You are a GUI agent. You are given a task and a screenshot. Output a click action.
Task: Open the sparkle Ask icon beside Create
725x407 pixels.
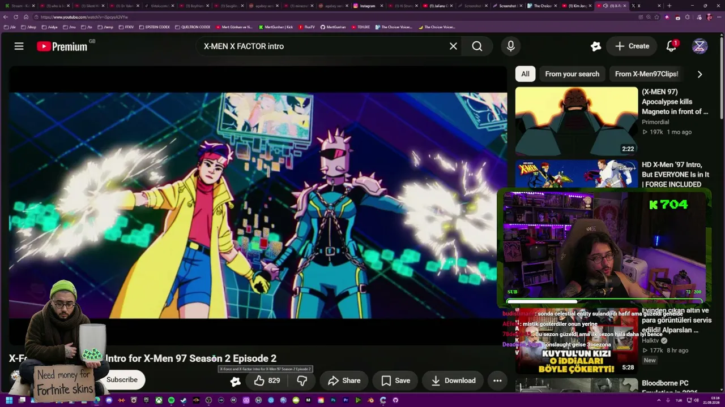coord(595,46)
